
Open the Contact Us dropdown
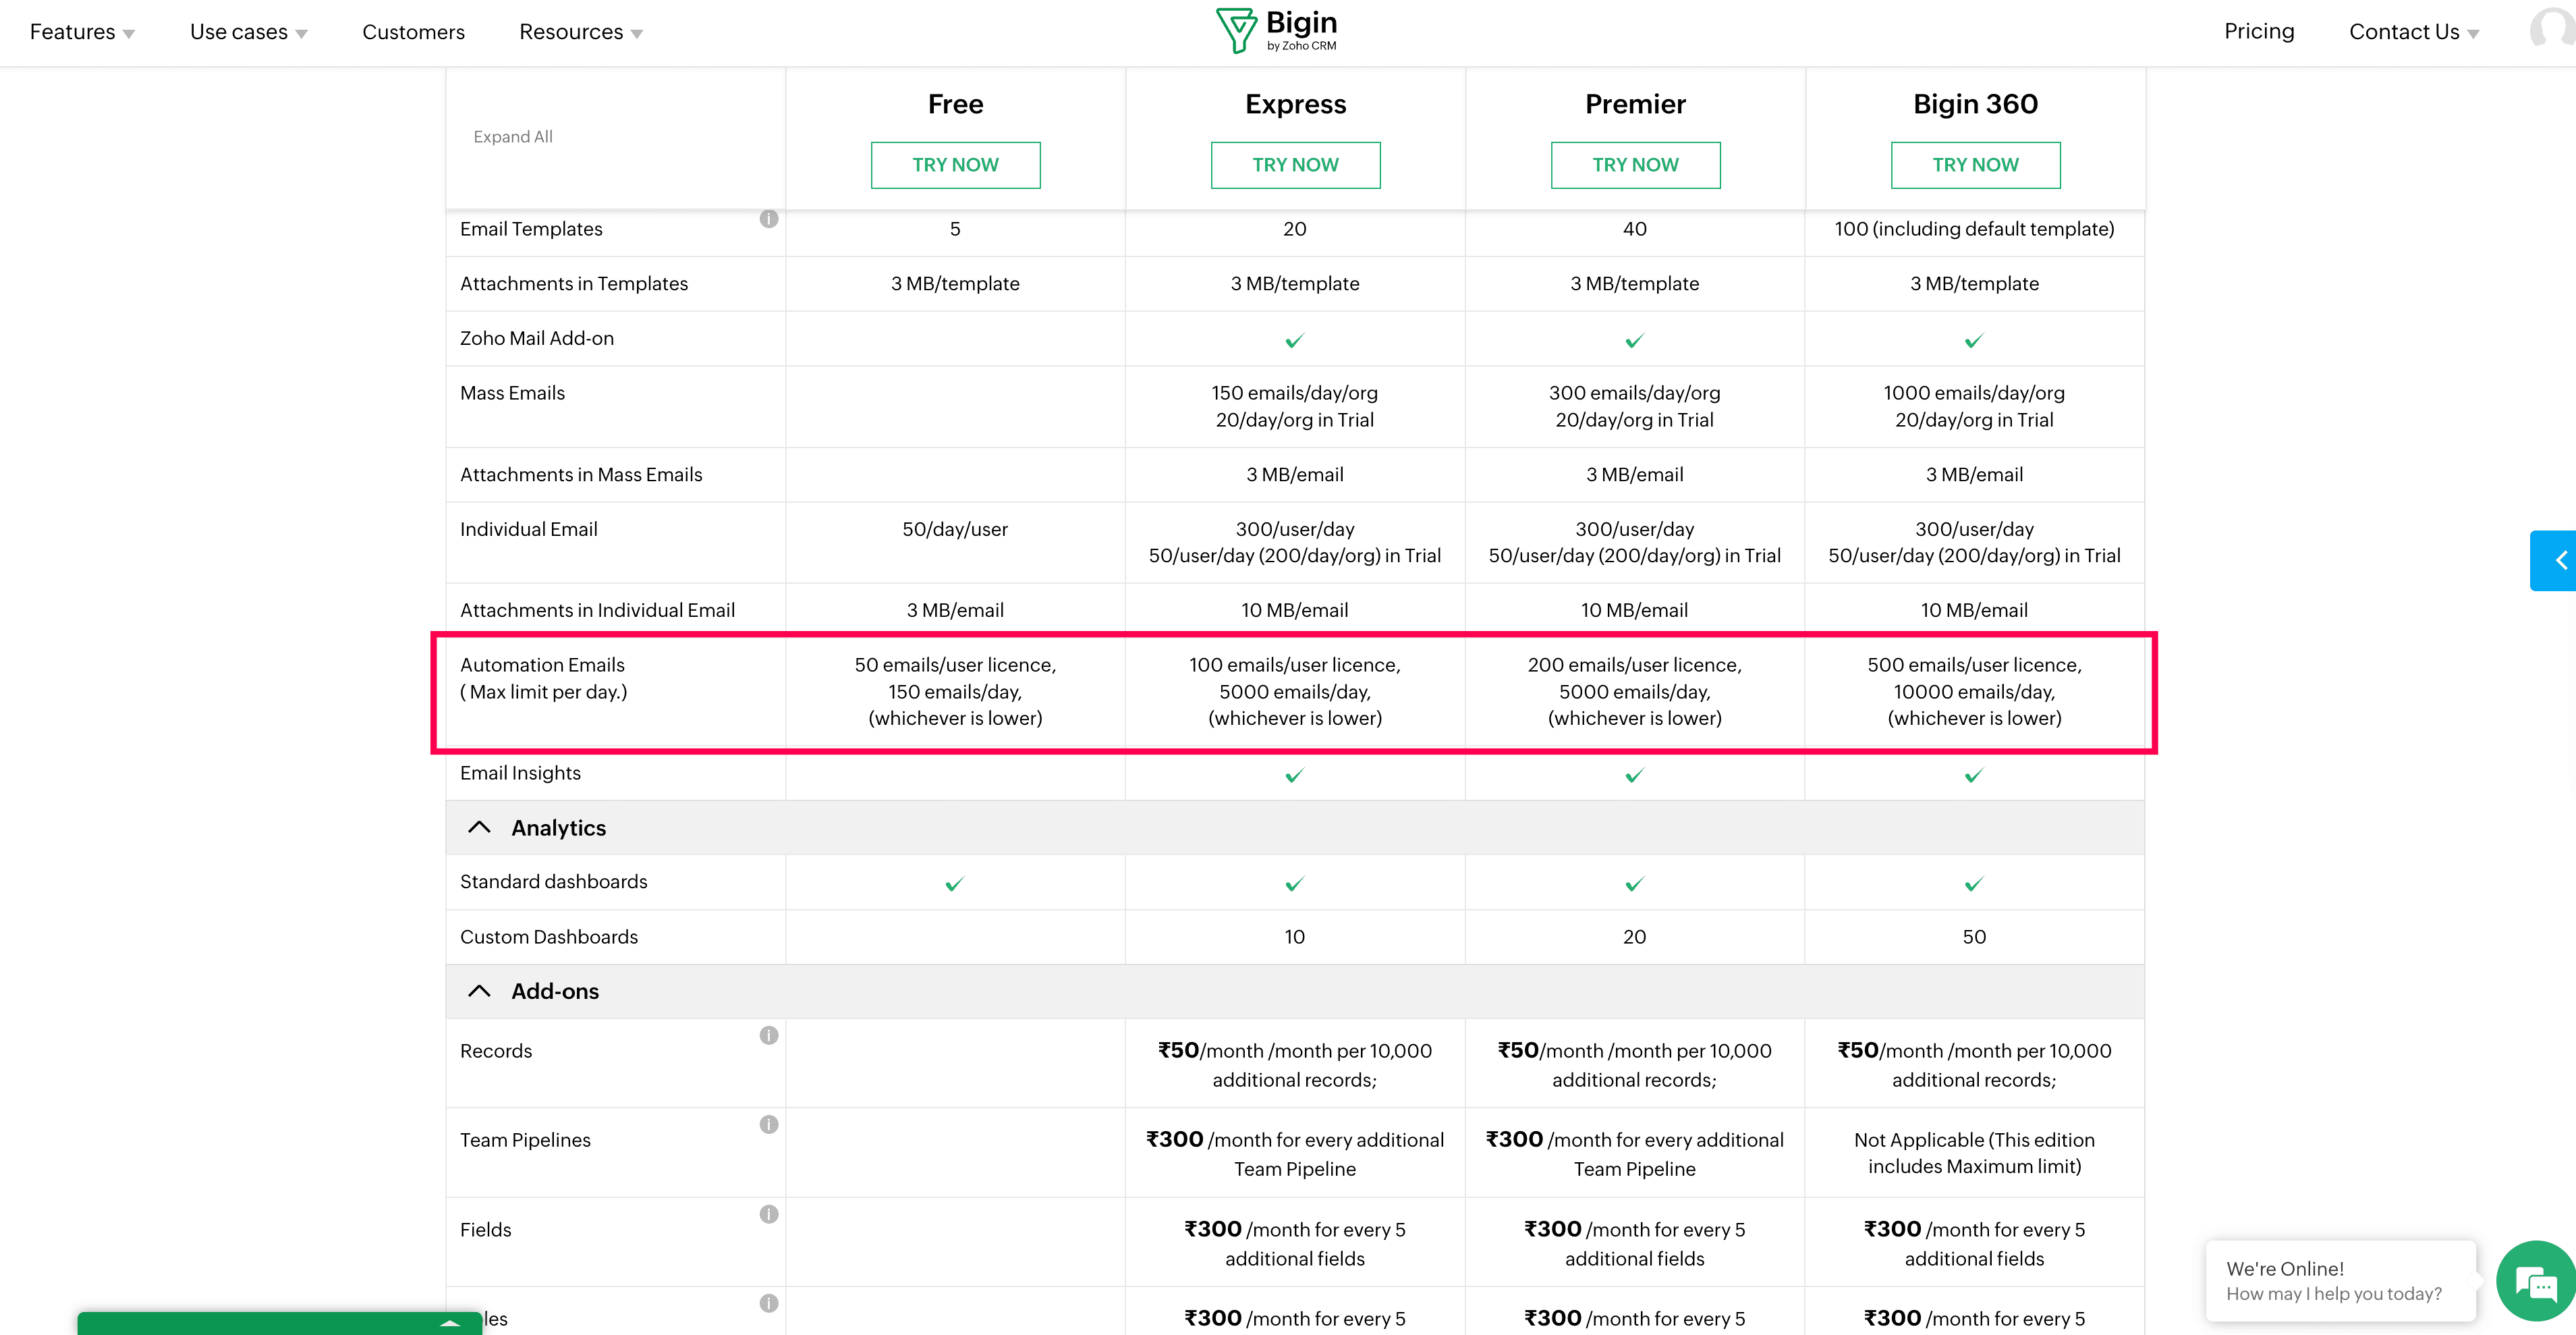tap(2413, 32)
